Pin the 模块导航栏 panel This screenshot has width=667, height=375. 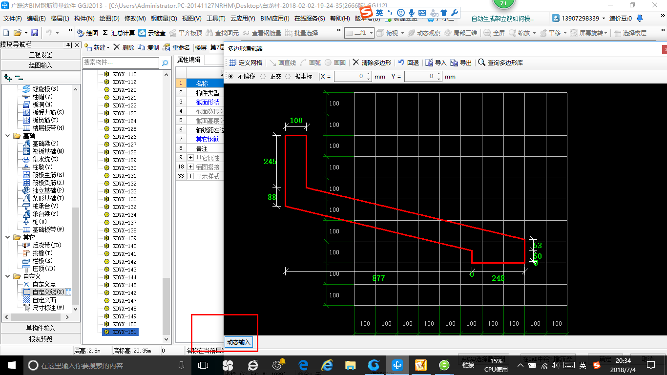[x=69, y=44]
